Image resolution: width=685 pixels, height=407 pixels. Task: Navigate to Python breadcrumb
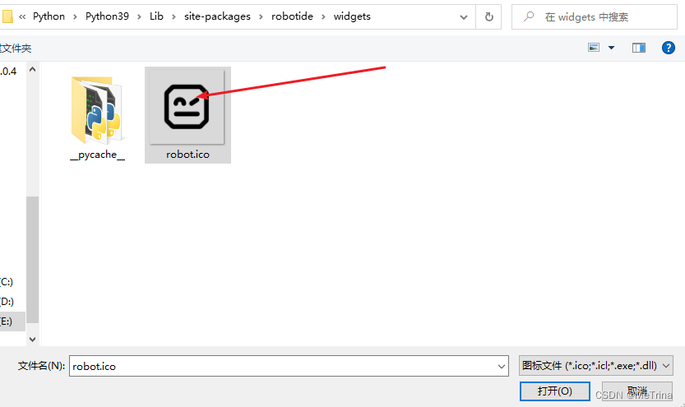tap(49, 16)
